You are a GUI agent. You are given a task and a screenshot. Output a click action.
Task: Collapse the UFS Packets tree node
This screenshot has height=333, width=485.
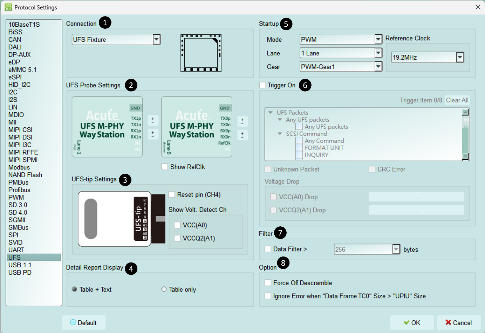(x=270, y=113)
